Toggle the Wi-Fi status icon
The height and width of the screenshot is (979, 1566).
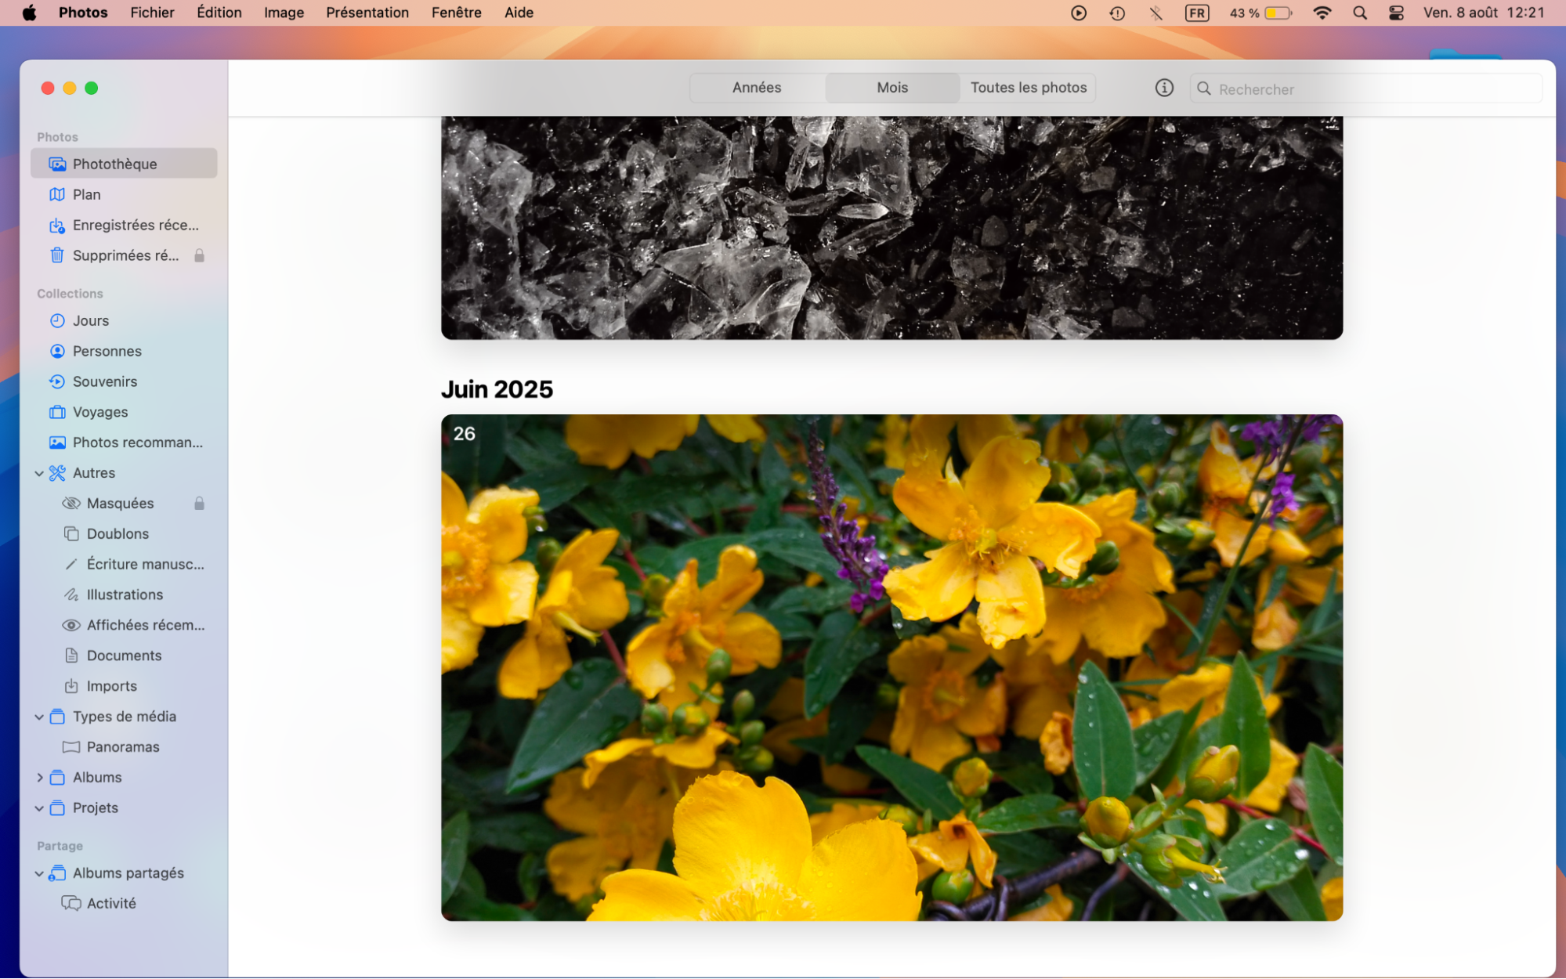pos(1322,13)
